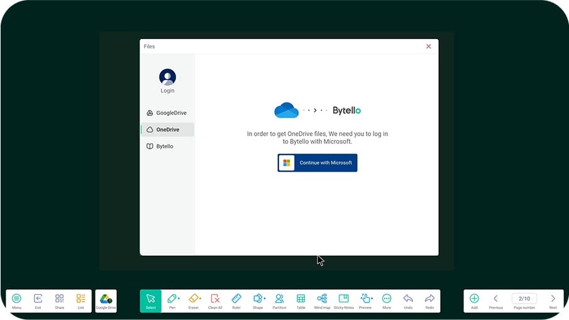The width and height of the screenshot is (569, 320).
Task: Close the Files dialog
Action: (429, 47)
